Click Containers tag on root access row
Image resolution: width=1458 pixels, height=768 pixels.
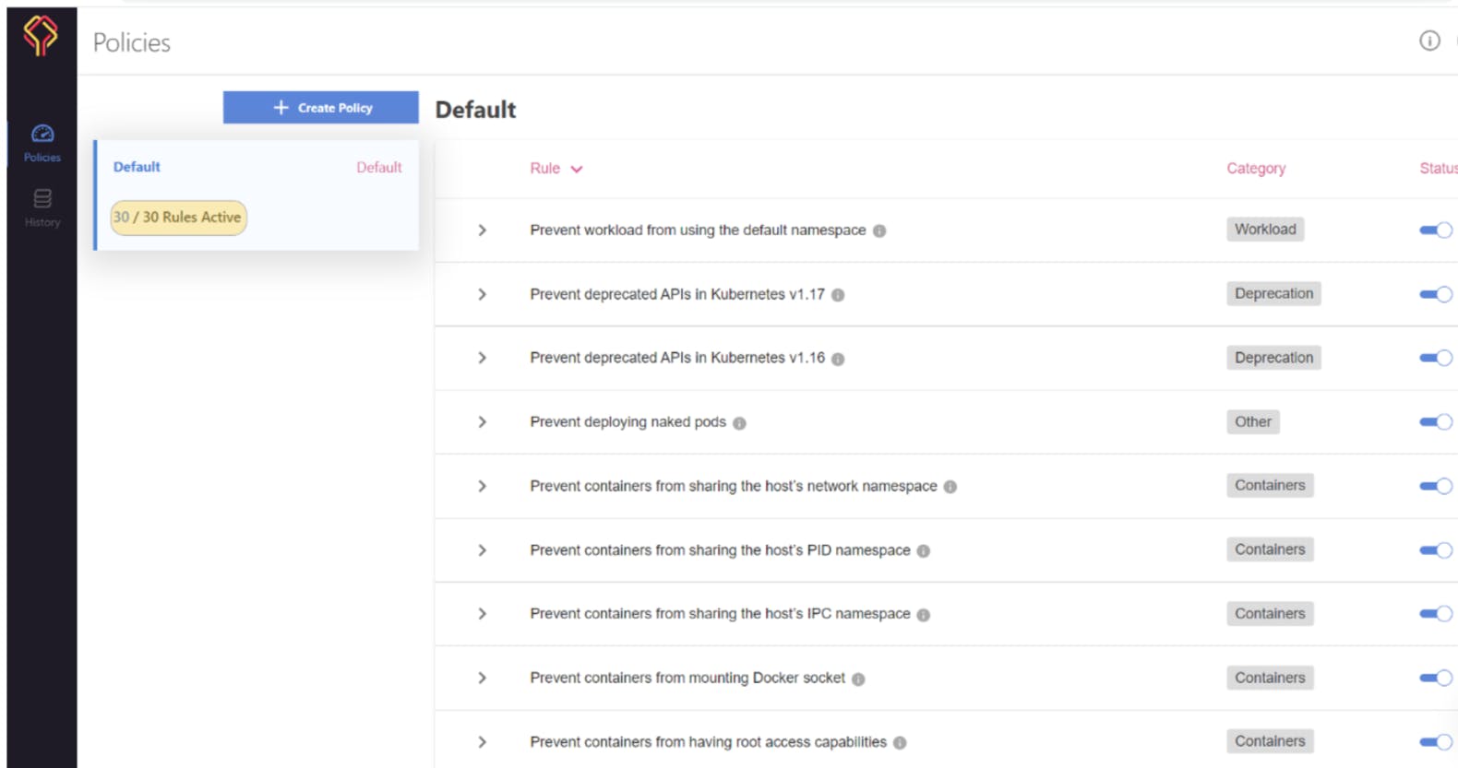click(1270, 741)
